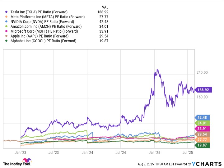
Task: Click the brown Apple legend dot
Action: tap(6, 36)
